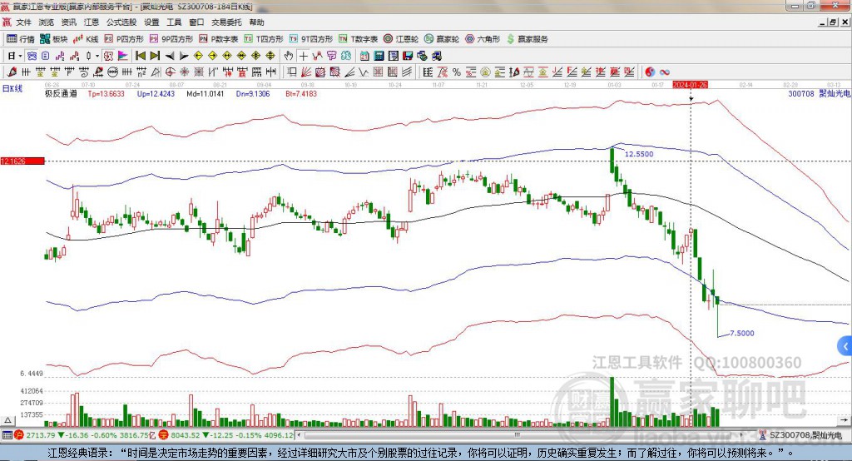Viewport: 852px width, 461px height.
Task: Open the T四方形 tool
Action: [x=264, y=39]
